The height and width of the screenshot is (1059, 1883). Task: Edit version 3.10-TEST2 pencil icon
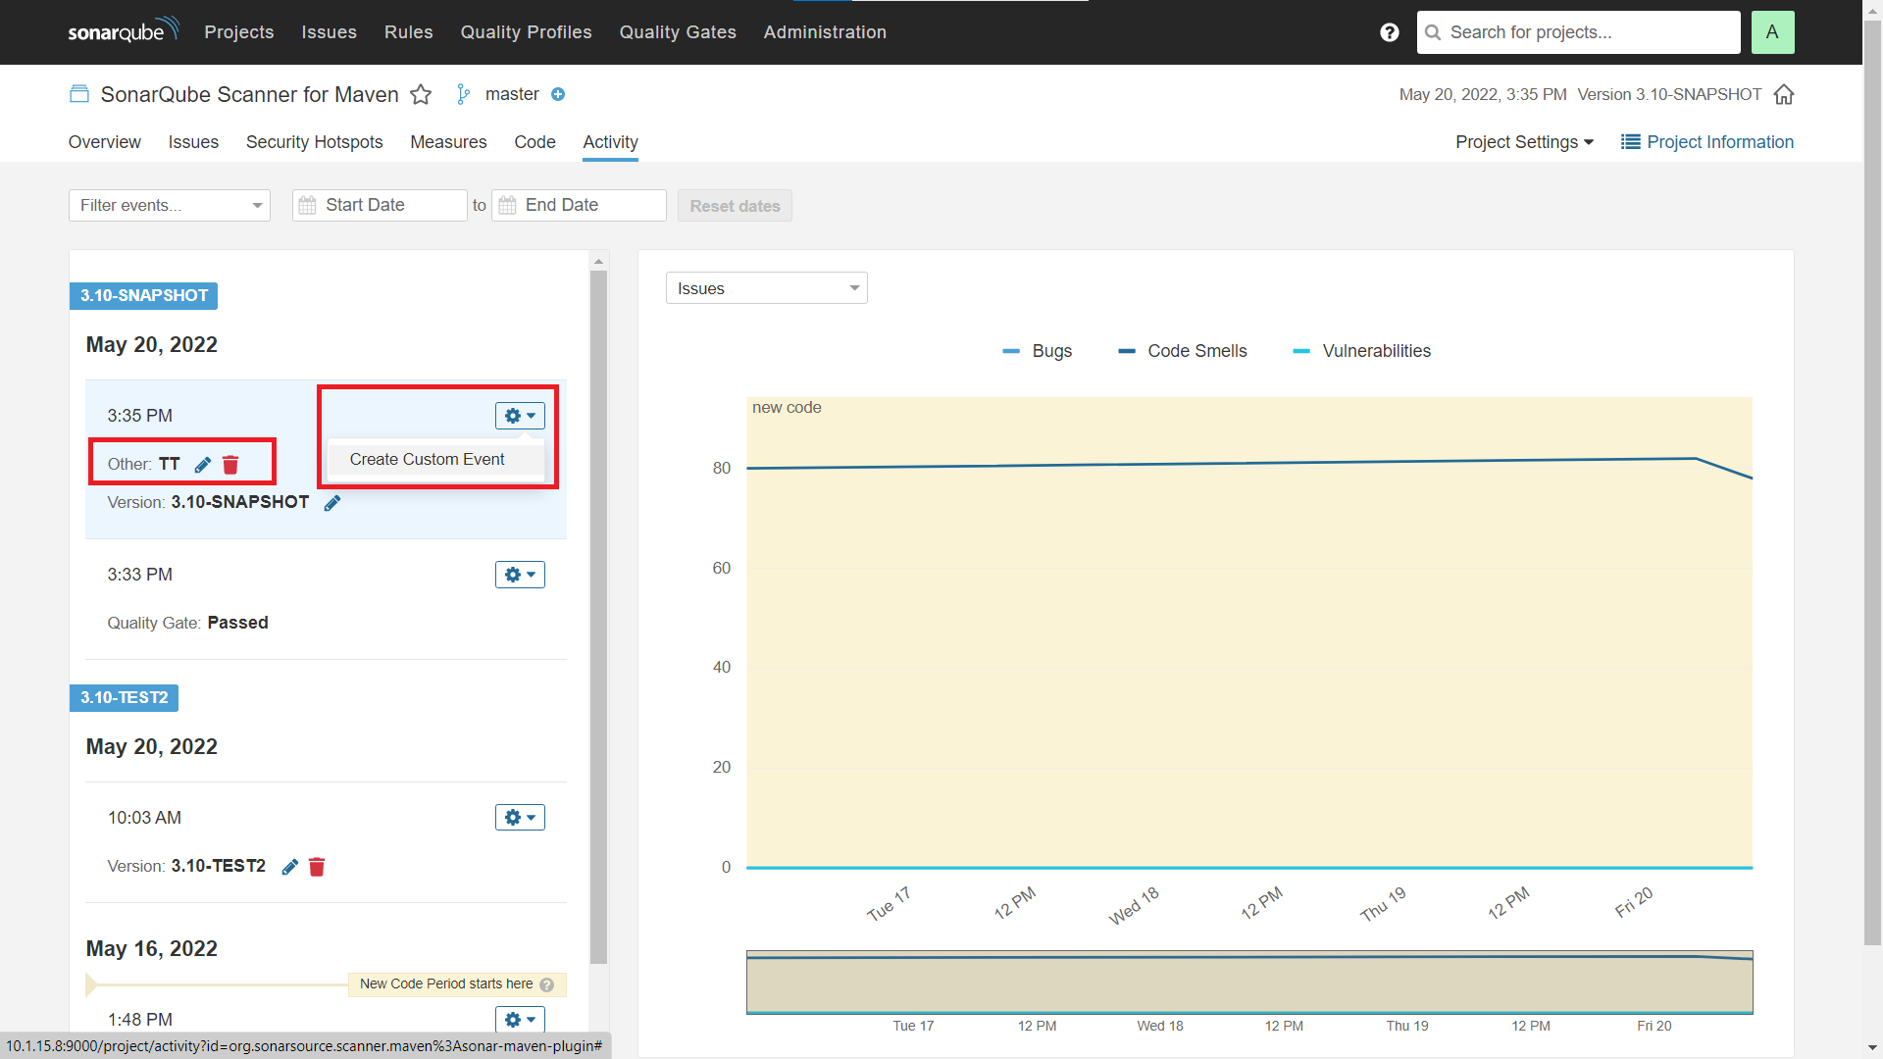point(289,867)
